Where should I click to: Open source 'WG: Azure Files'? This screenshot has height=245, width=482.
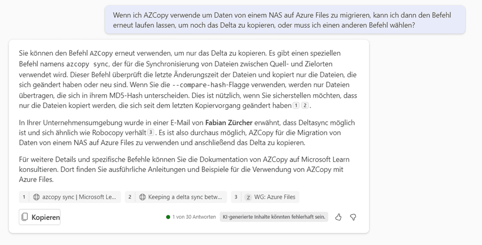(x=265, y=197)
